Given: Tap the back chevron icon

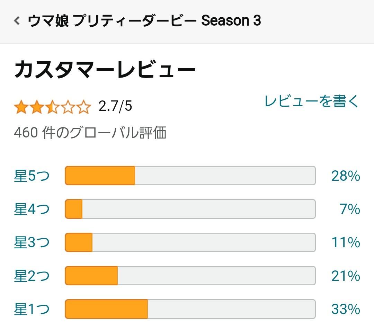Looking at the screenshot, I should (17, 20).
